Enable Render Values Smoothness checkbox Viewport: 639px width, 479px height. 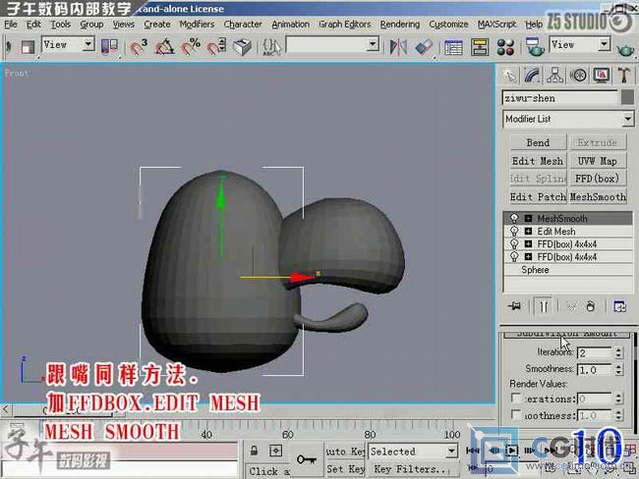(516, 414)
